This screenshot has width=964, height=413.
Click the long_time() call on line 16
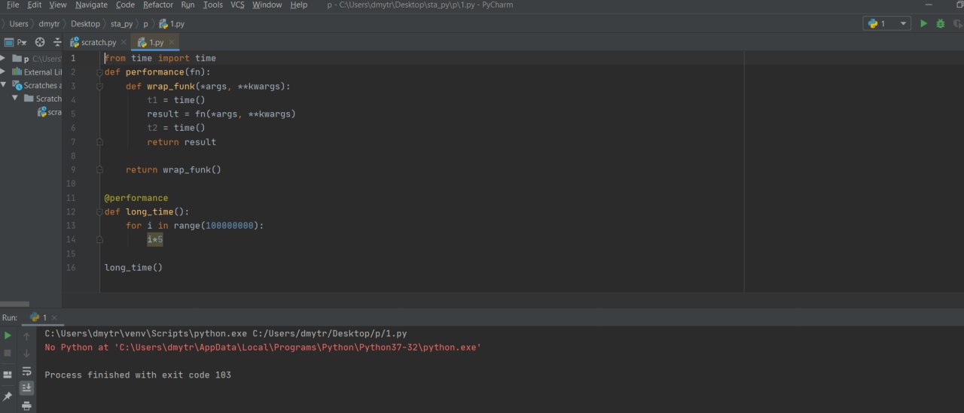click(133, 268)
